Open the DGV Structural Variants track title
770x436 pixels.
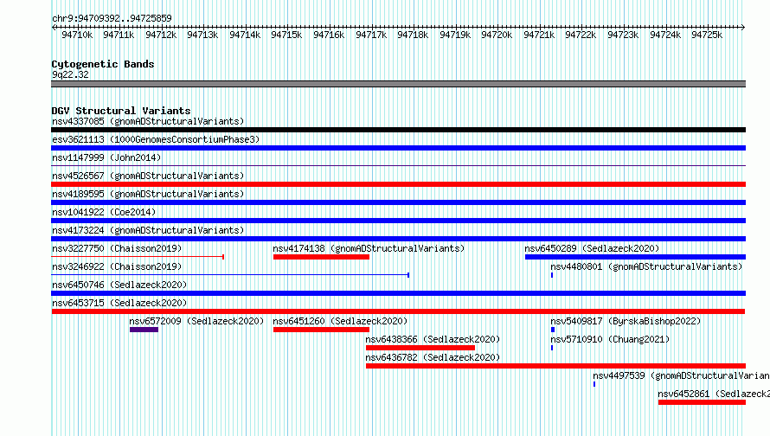[x=121, y=111]
